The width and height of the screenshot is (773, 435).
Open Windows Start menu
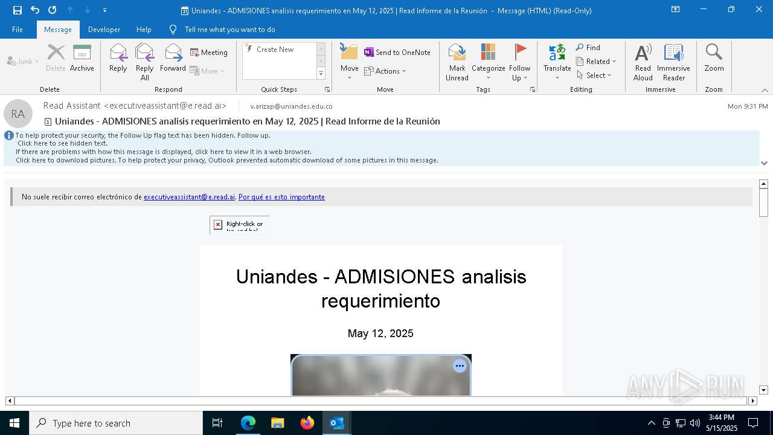[14, 423]
